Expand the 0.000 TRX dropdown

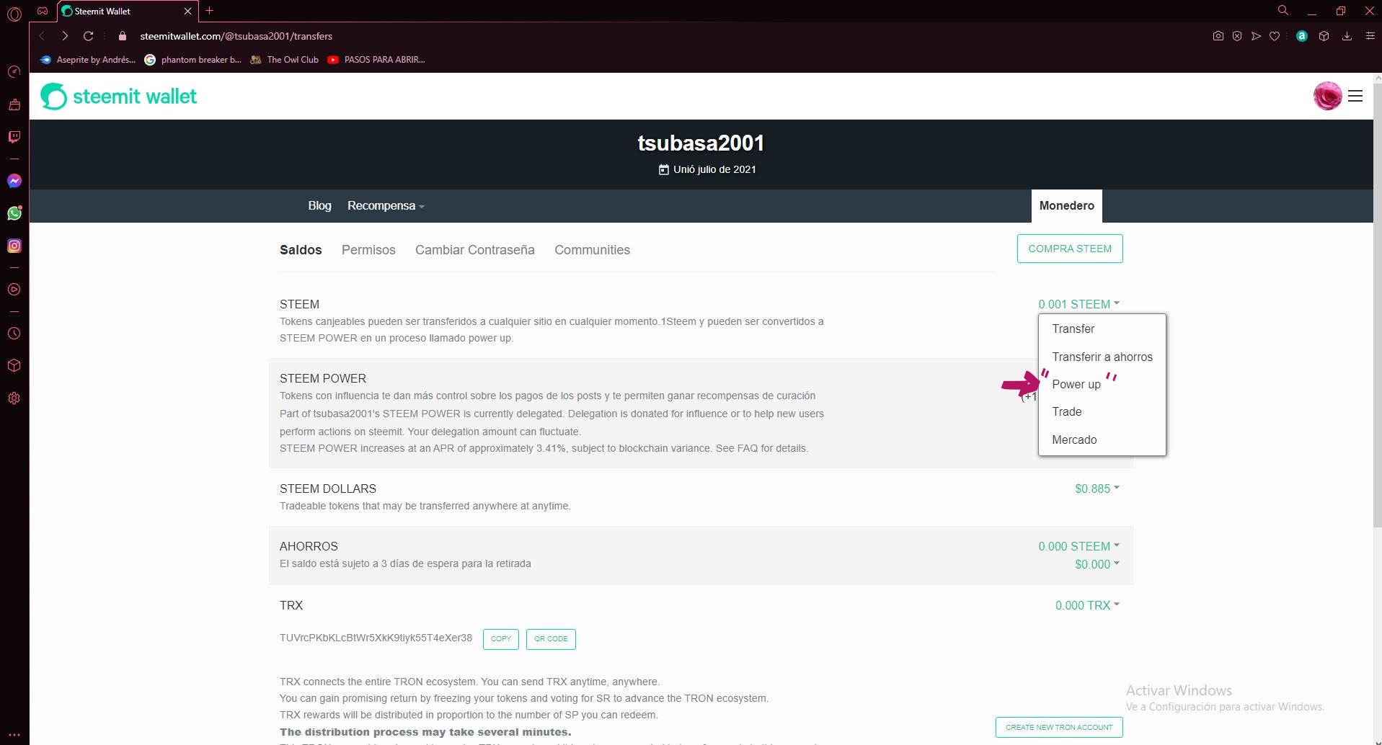1087,605
